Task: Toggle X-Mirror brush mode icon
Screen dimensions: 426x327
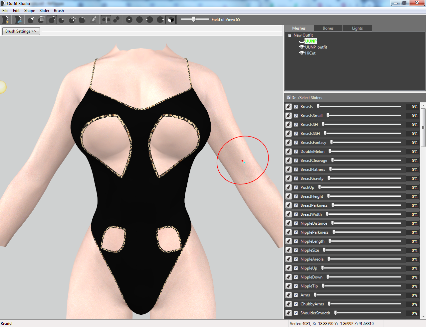Action: (106, 20)
